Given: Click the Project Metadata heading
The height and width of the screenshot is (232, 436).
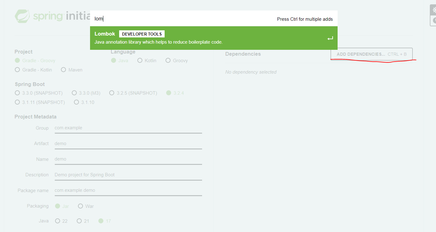Looking at the screenshot, I should point(36,117).
